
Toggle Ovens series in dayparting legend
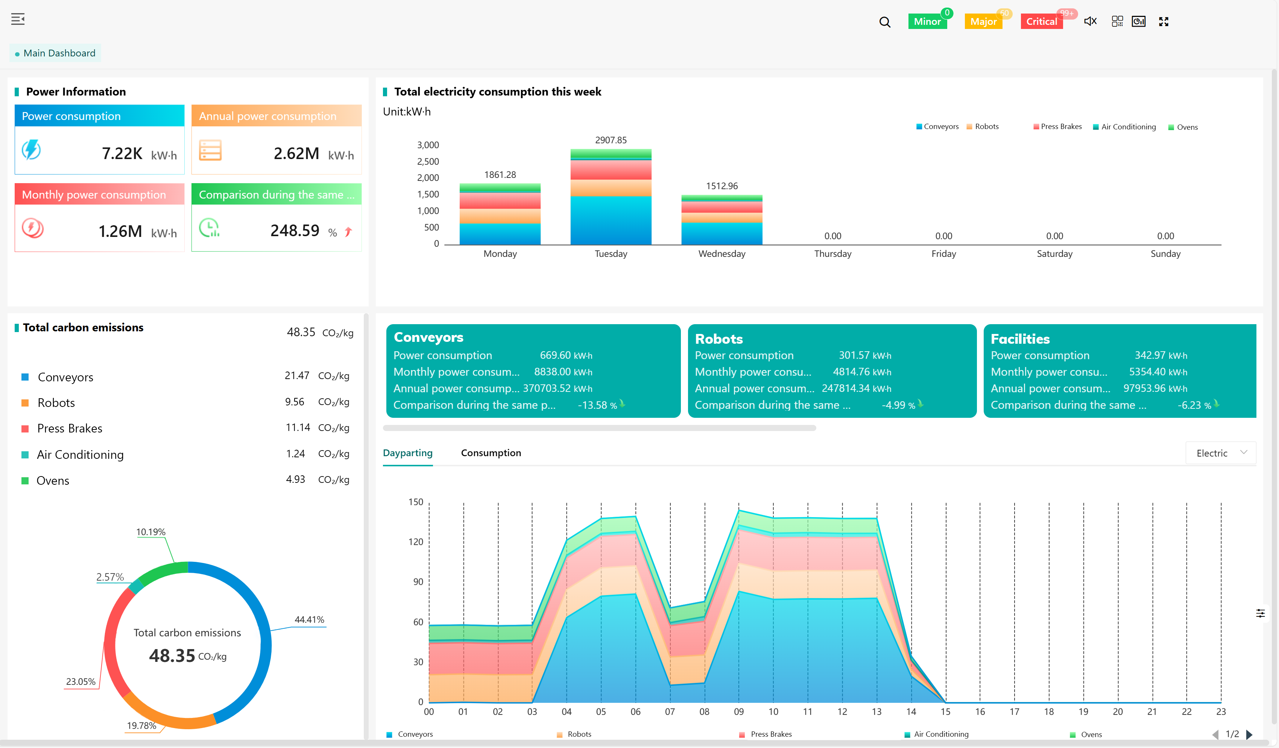tap(1086, 734)
